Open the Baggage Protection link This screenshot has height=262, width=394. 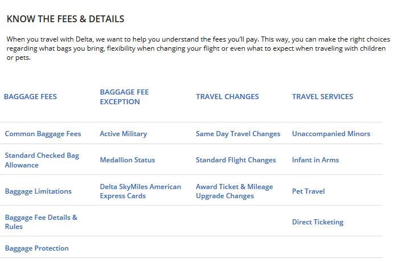(x=36, y=248)
